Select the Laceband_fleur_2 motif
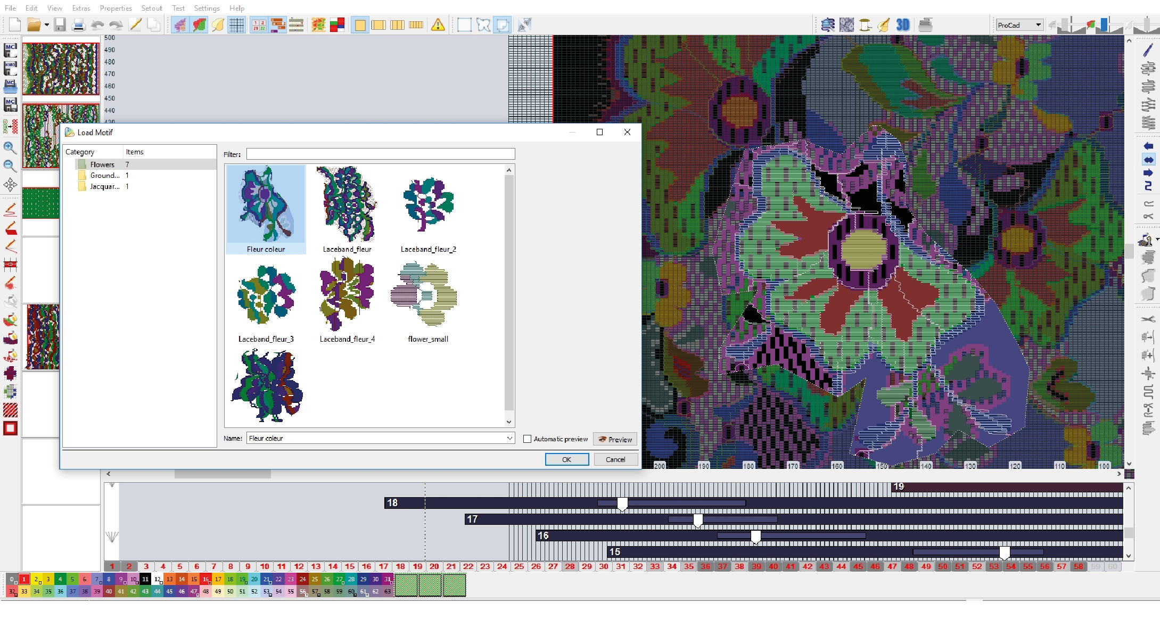Viewport: 1160px width, 635px height. (x=428, y=209)
